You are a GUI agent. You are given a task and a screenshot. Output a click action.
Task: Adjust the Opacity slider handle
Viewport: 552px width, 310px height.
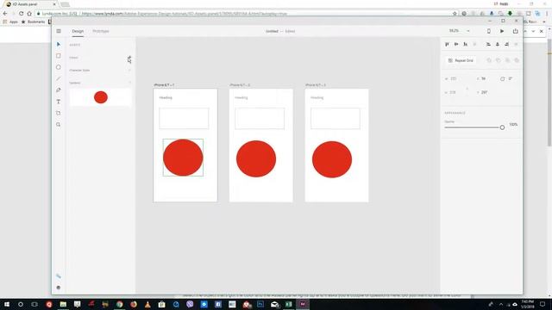[x=502, y=127]
